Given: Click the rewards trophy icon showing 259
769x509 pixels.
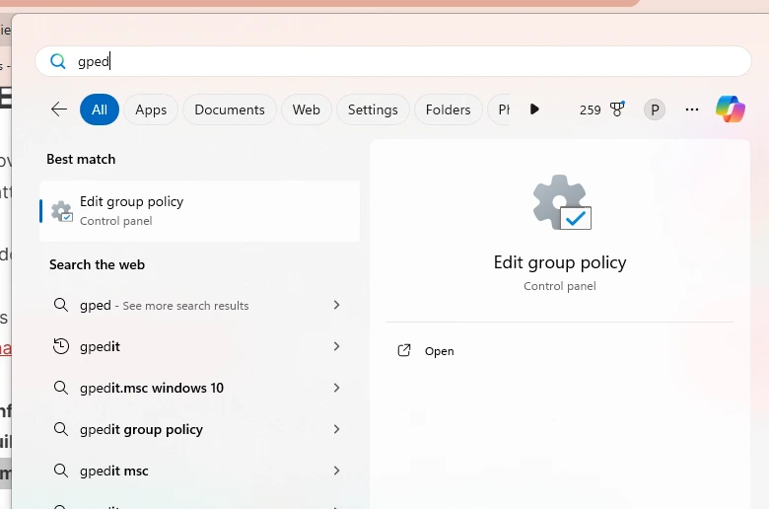Looking at the screenshot, I should coord(617,109).
